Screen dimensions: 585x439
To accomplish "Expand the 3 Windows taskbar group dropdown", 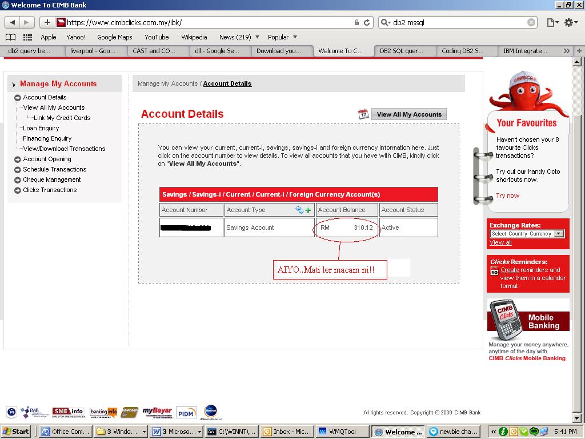I will 144,432.
